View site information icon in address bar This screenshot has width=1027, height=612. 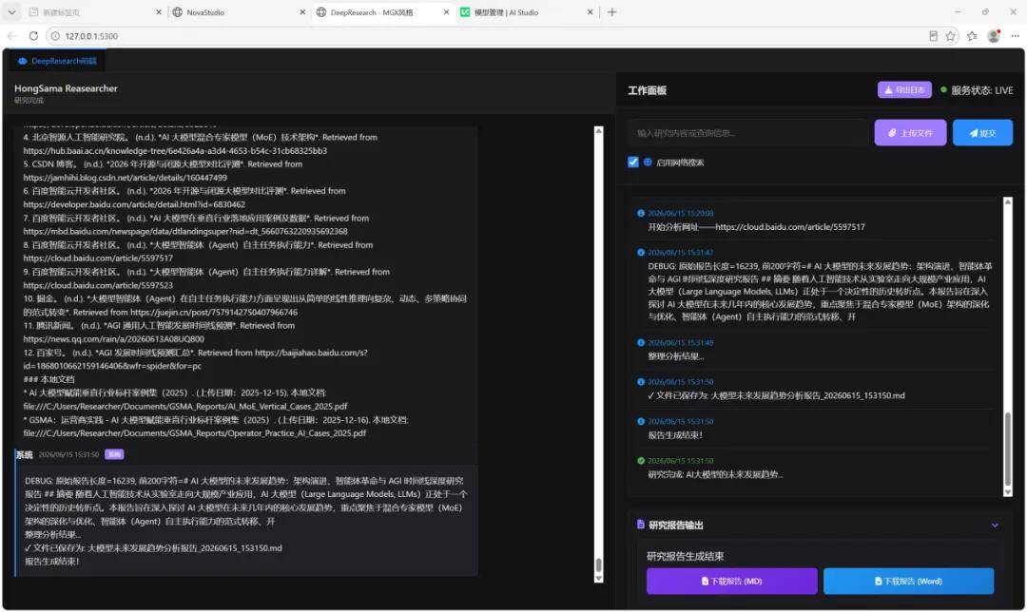tap(55, 36)
